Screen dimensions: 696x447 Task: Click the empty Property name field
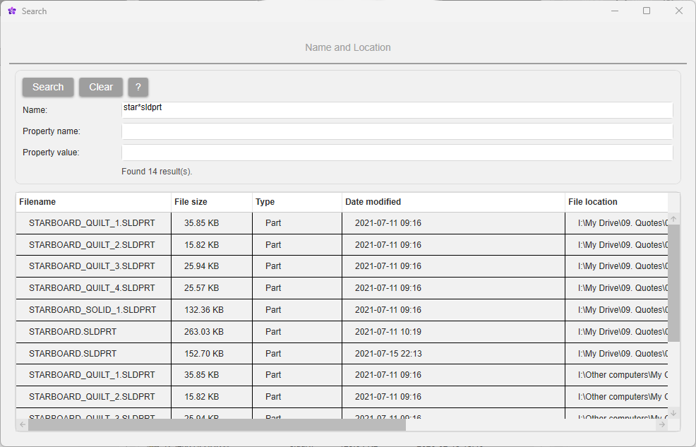[x=395, y=131]
